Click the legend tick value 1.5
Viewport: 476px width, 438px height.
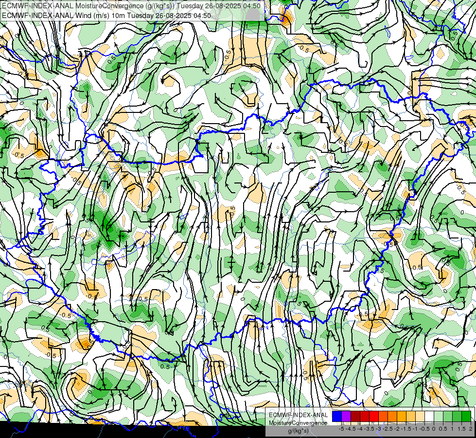point(462,429)
